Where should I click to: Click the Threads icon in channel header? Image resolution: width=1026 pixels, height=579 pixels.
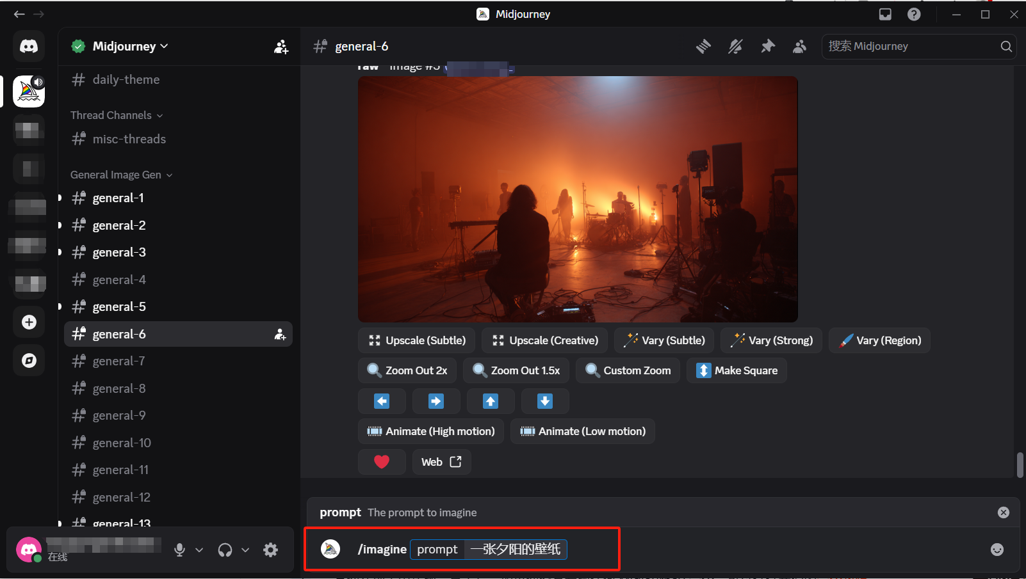(703, 46)
